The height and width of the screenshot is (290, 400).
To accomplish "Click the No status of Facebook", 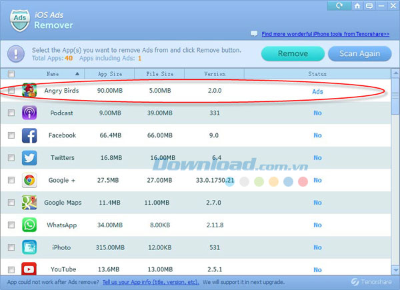I will coord(317,135).
